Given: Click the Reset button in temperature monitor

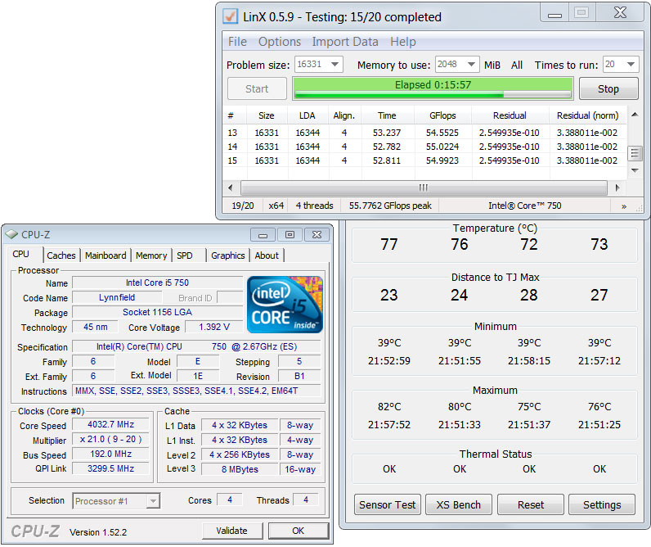Looking at the screenshot, I should 531,505.
